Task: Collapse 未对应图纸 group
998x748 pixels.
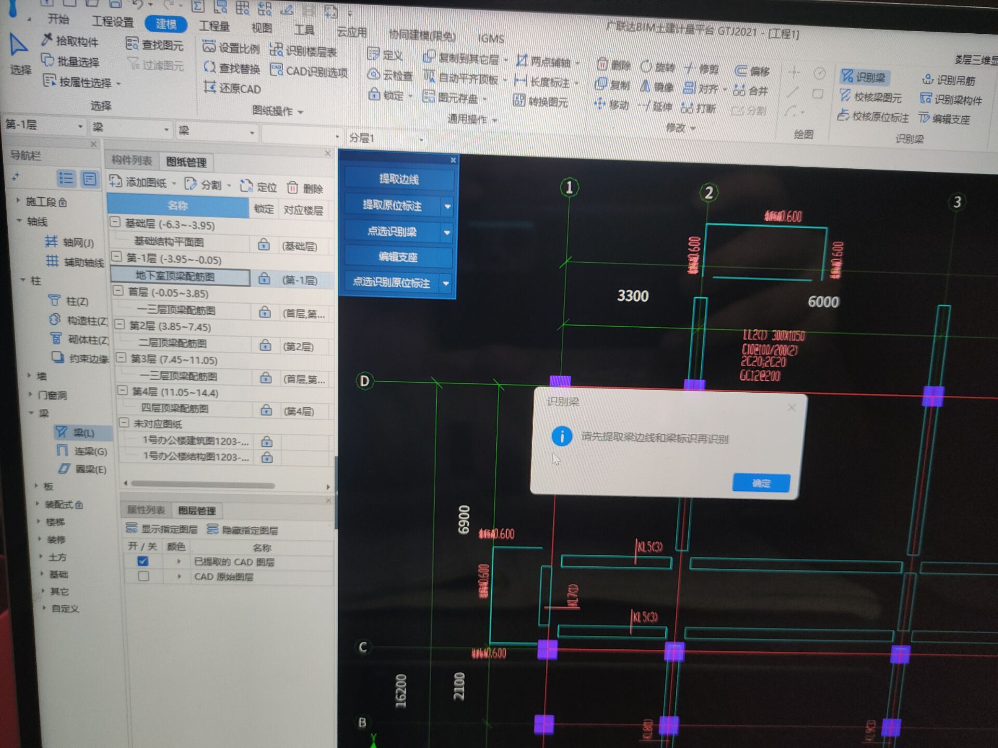Action: 124,422
